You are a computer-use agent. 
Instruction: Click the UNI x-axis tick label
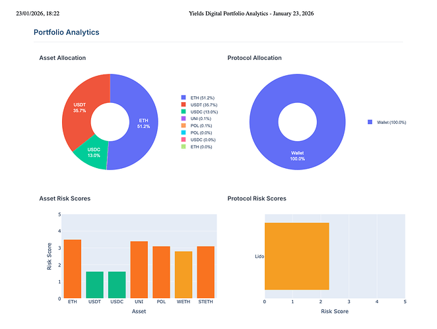(x=139, y=302)
